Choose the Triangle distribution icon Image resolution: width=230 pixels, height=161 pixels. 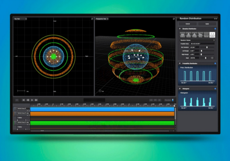tap(194, 35)
